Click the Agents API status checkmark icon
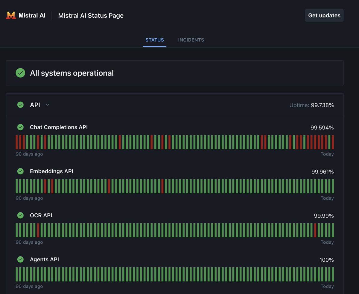 coord(20,259)
